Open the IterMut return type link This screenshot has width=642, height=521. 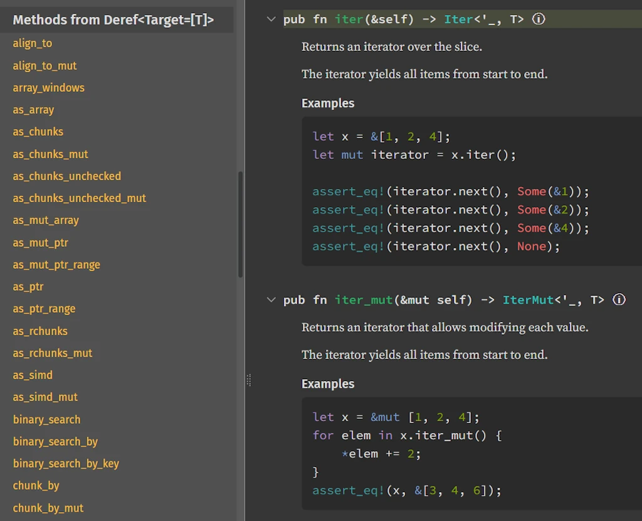[528, 299]
